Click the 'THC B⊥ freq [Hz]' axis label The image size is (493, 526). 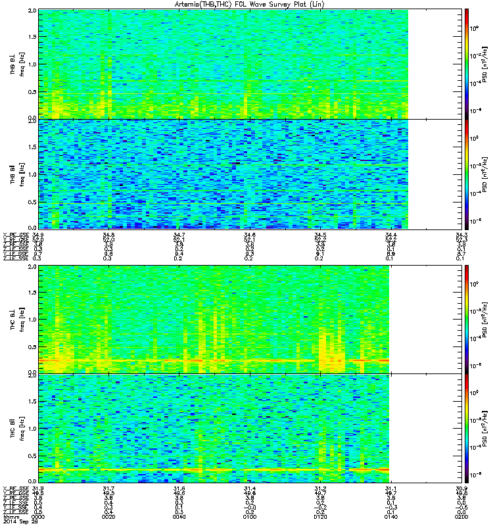coord(17,320)
